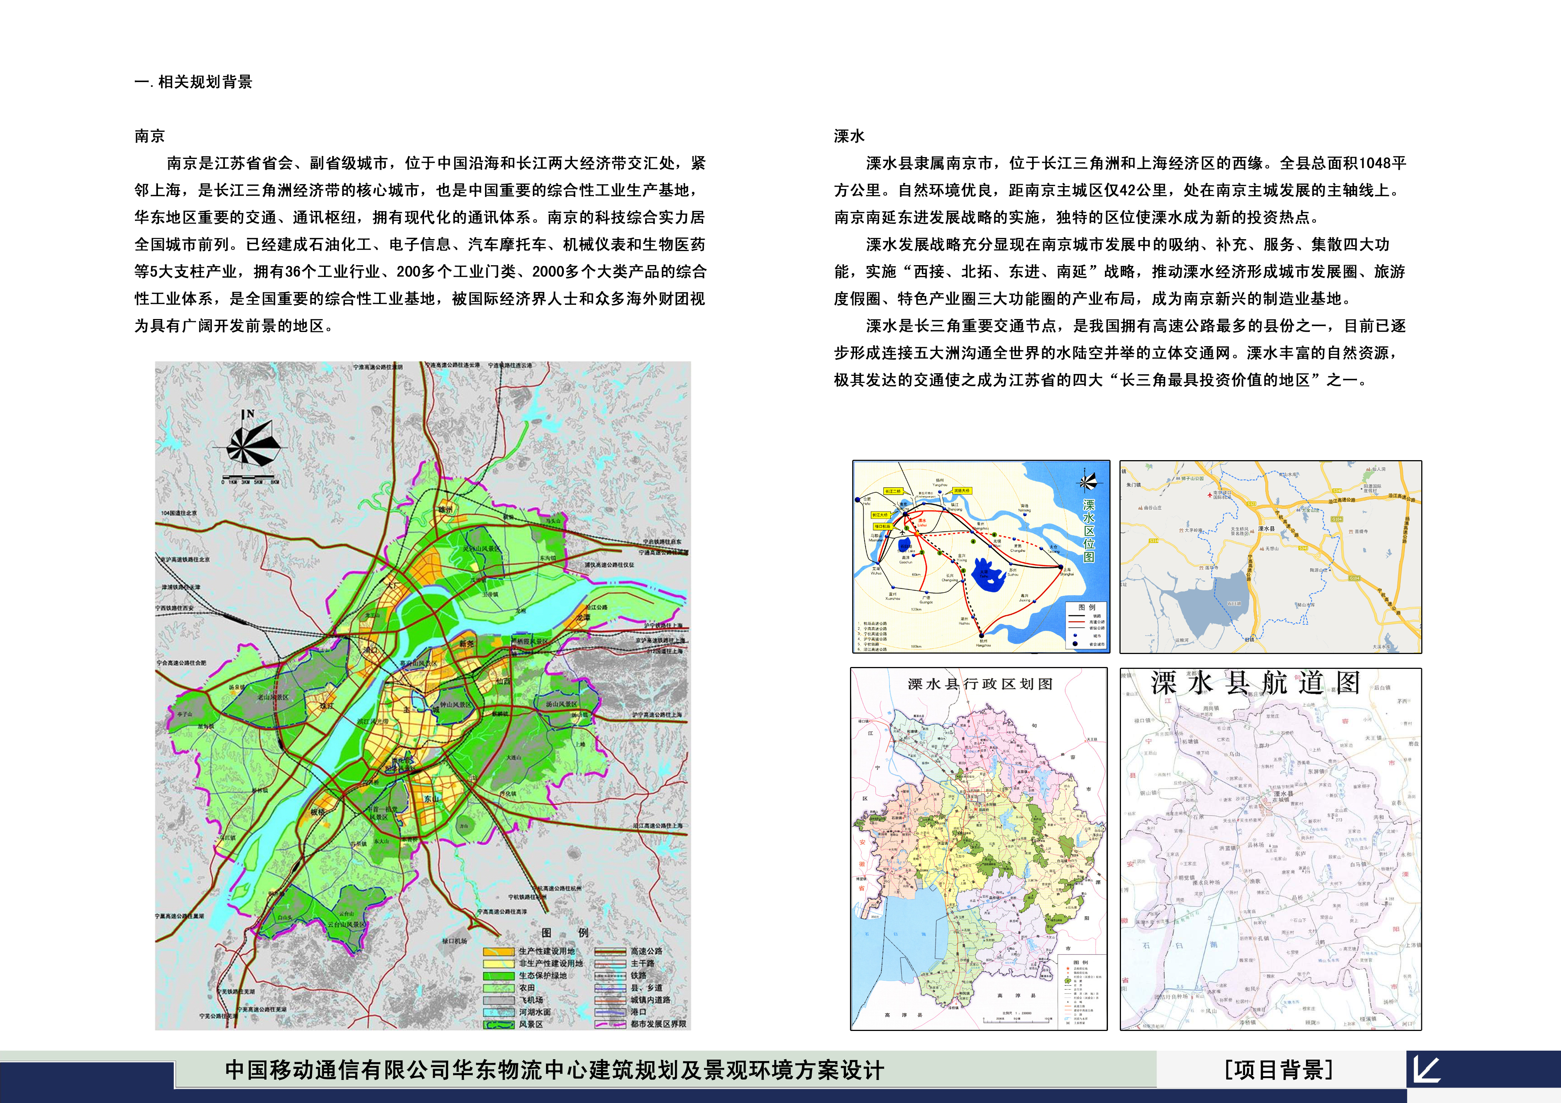This screenshot has height=1103, width=1561.
Task: Click the 风景区 legend swatch
Action: click(499, 1025)
